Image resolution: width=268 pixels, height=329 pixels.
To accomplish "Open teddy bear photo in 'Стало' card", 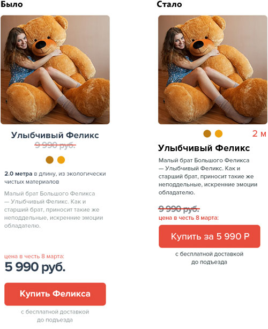I will [213, 70].
